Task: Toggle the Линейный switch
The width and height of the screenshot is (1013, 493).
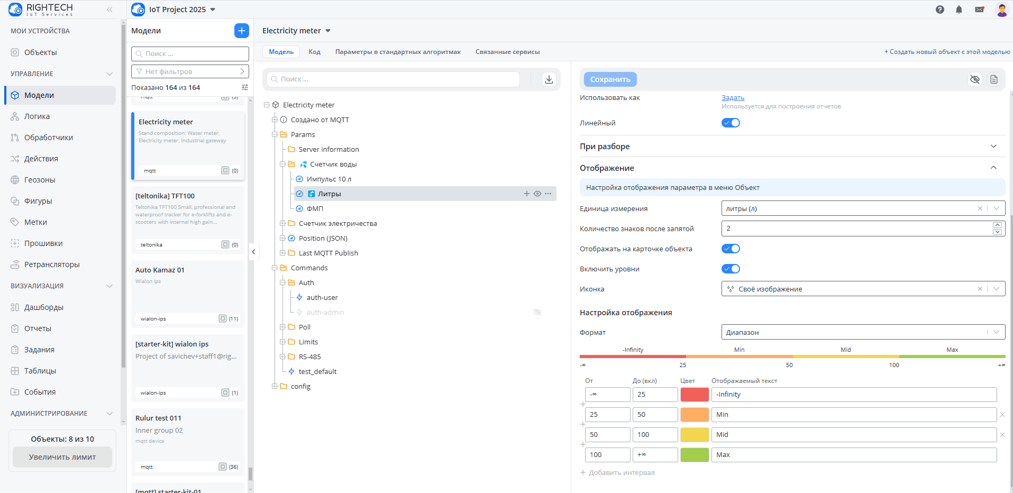Action: (731, 123)
